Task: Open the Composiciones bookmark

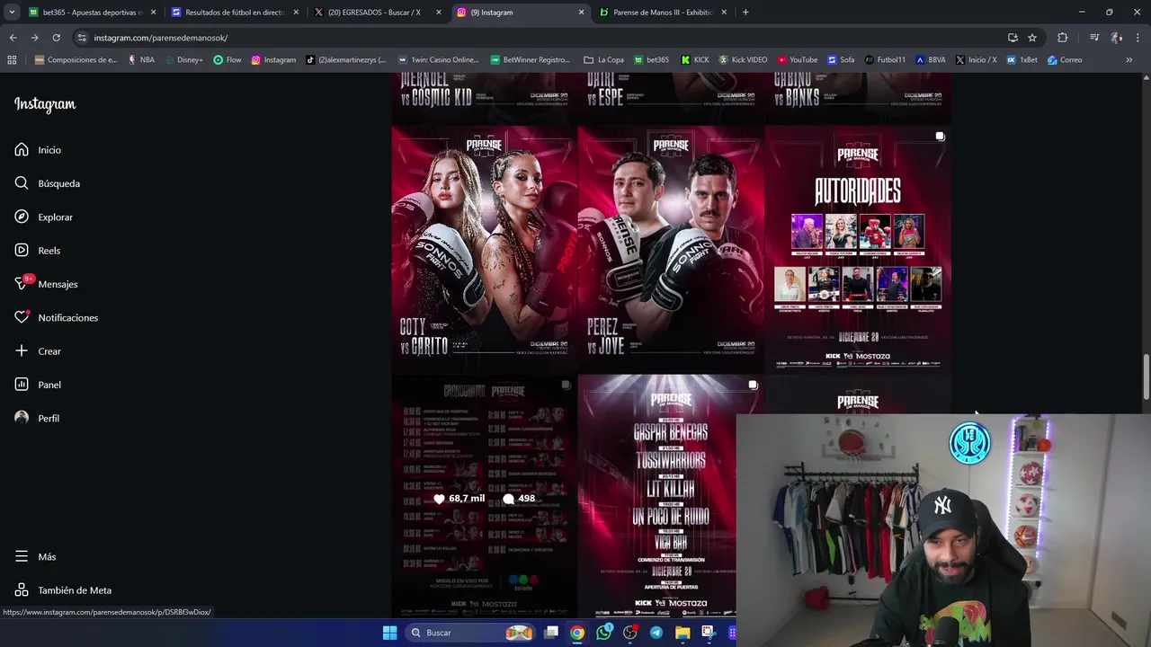Action: pos(76,60)
